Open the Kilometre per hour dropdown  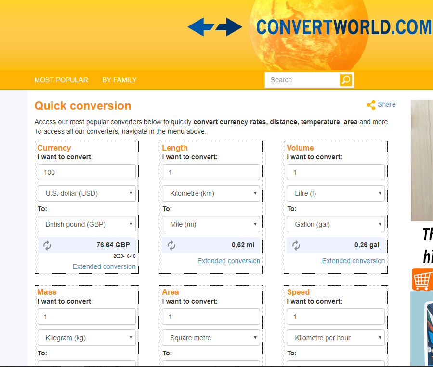click(336, 338)
